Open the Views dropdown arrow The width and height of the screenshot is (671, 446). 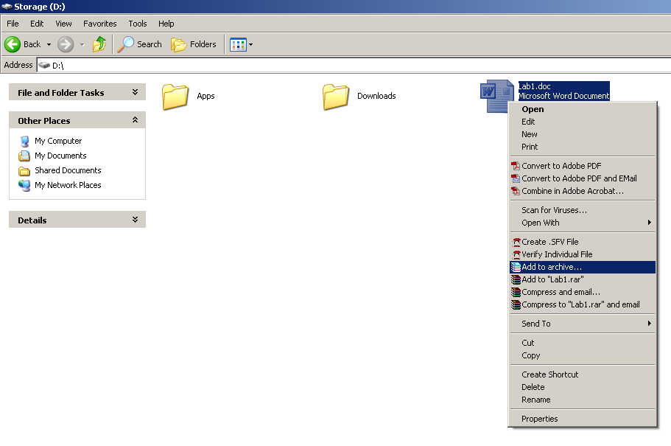(250, 44)
